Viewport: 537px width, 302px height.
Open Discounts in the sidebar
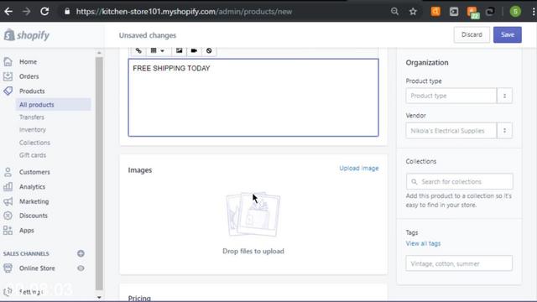click(34, 216)
